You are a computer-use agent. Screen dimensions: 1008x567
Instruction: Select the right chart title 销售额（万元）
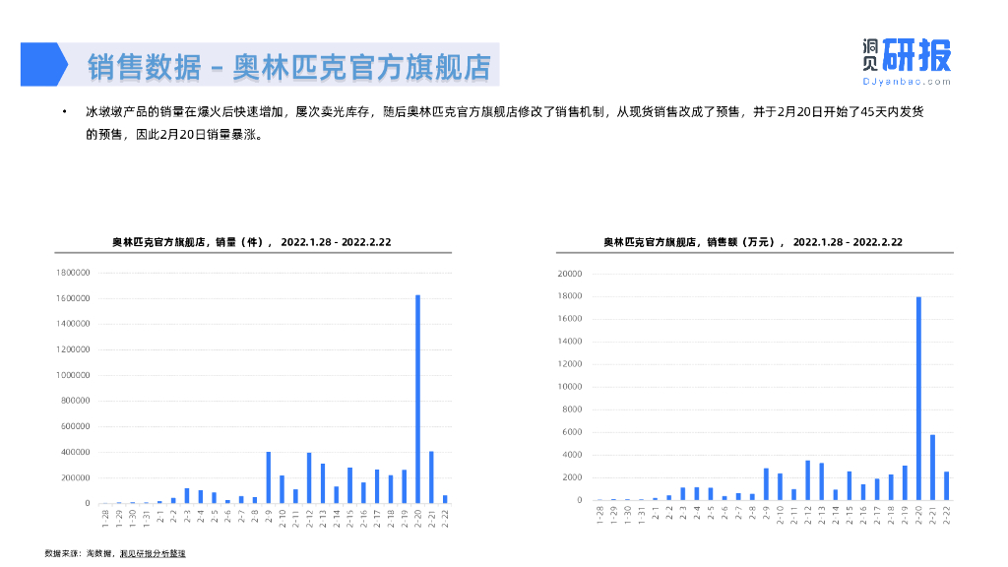[753, 242]
